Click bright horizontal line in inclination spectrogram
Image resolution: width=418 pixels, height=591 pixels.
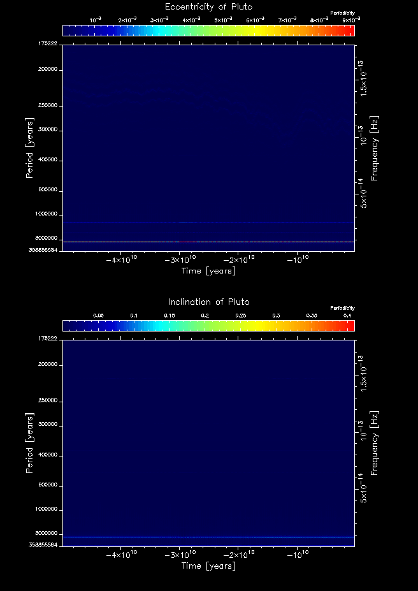pyautogui.click(x=208, y=537)
